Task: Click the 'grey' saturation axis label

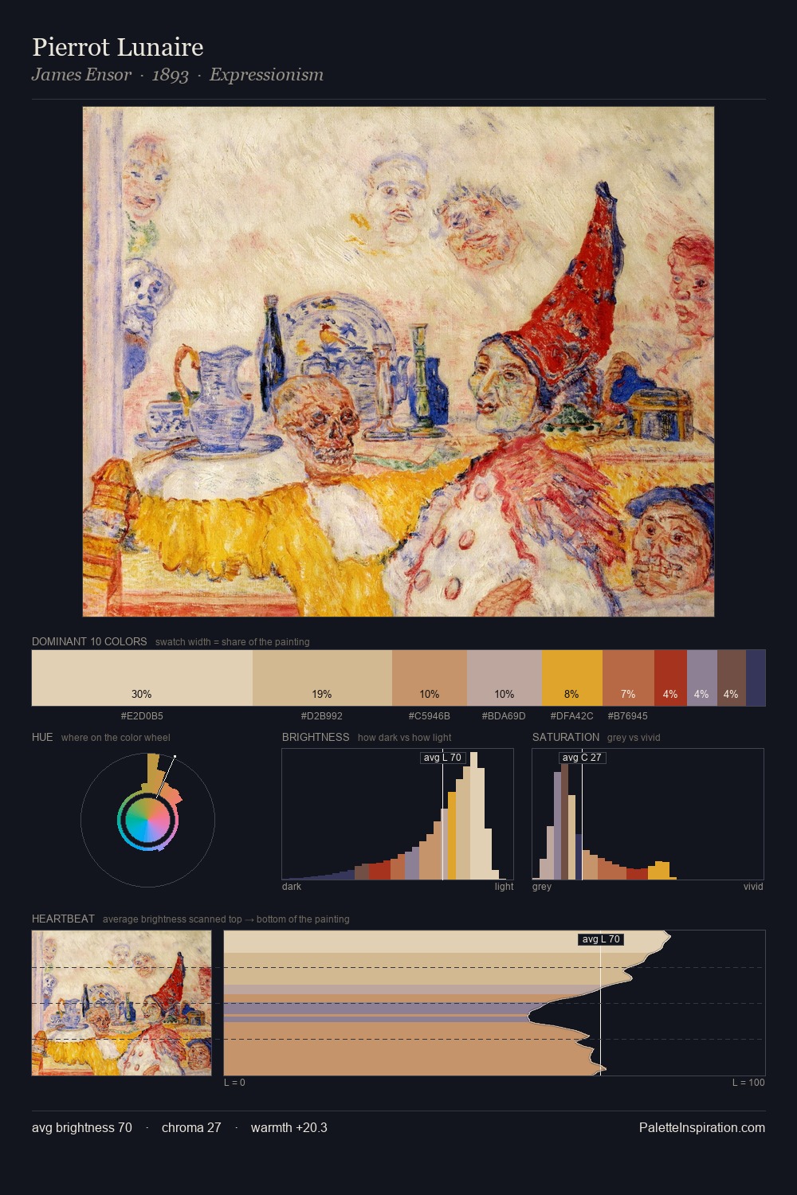Action: pyautogui.click(x=542, y=887)
